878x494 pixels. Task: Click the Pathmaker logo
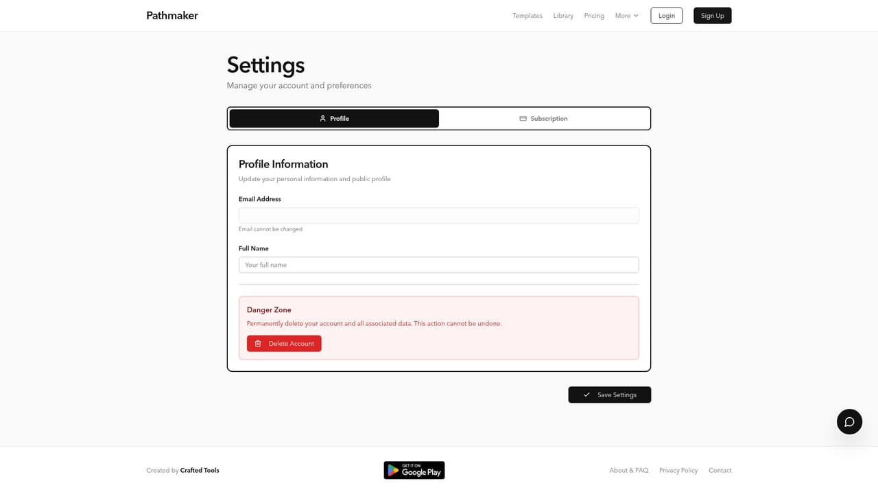pos(172,16)
